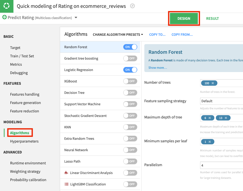Open Change Algorithm Presets dropdown

click(x=118, y=34)
